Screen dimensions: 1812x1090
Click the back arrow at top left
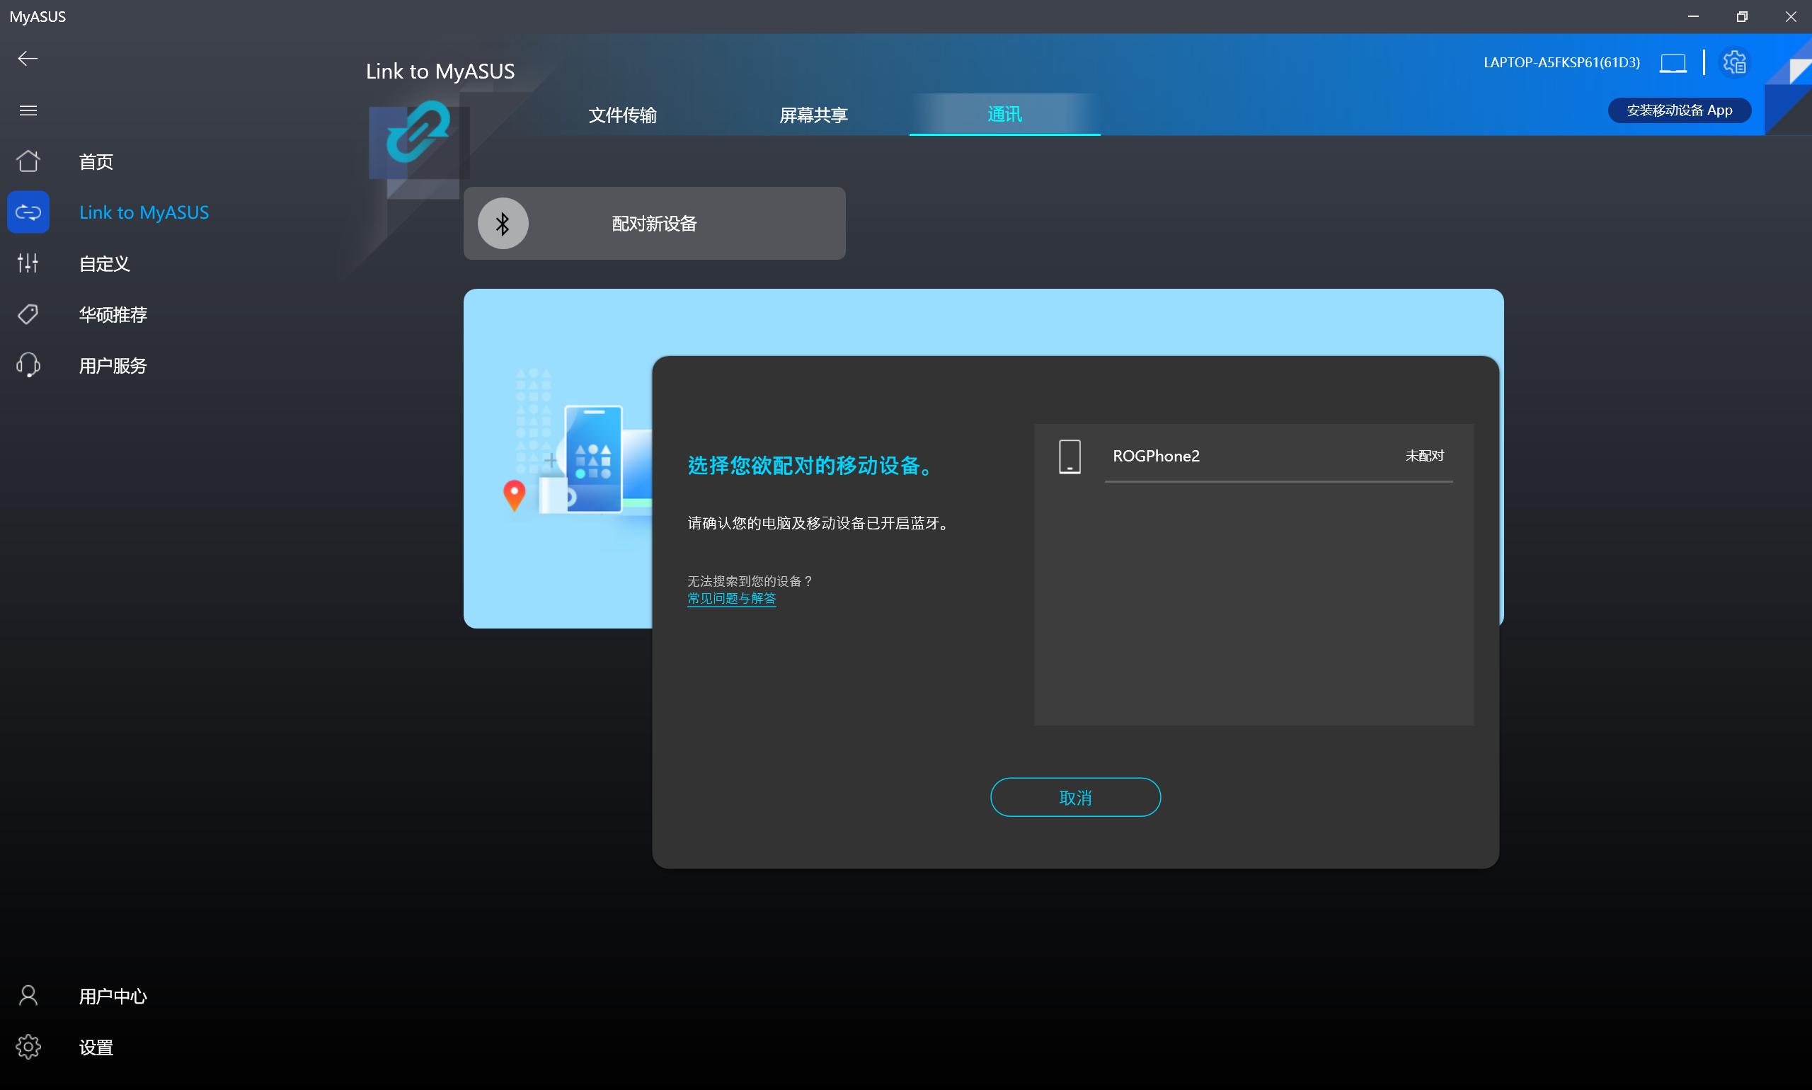tap(28, 58)
